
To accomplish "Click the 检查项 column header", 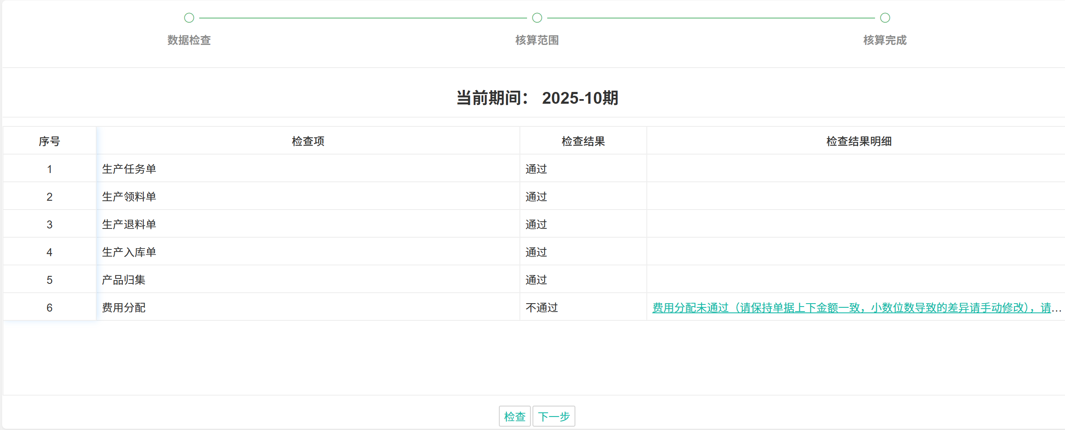I will tap(308, 141).
